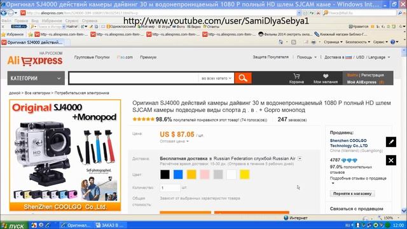Viewport: 407px width, 229px height.
Task: Select the blue color swatch
Action: (x=178, y=174)
